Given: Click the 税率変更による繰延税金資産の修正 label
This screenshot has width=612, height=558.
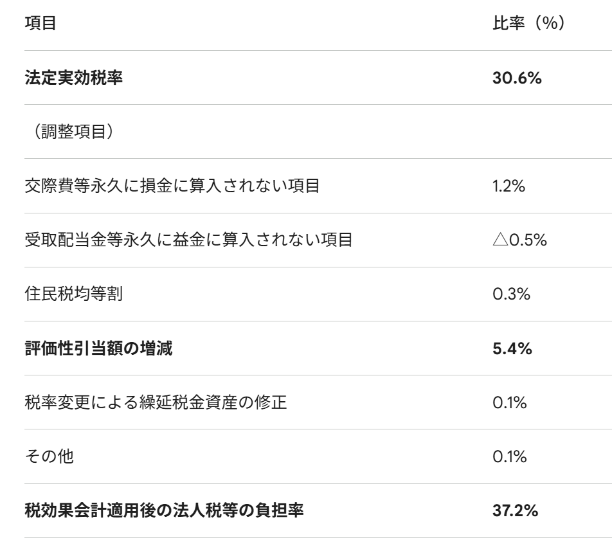Looking at the screenshot, I should (154, 403).
